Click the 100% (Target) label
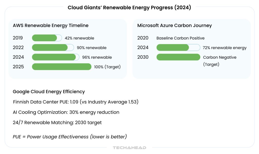 107,67
